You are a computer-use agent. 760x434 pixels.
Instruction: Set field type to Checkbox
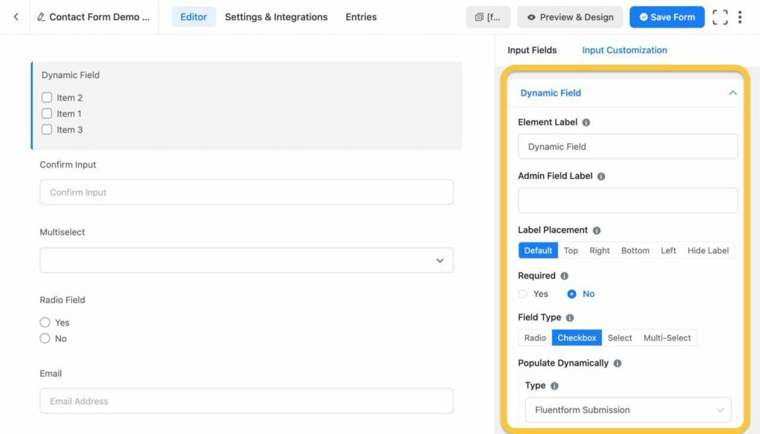577,338
